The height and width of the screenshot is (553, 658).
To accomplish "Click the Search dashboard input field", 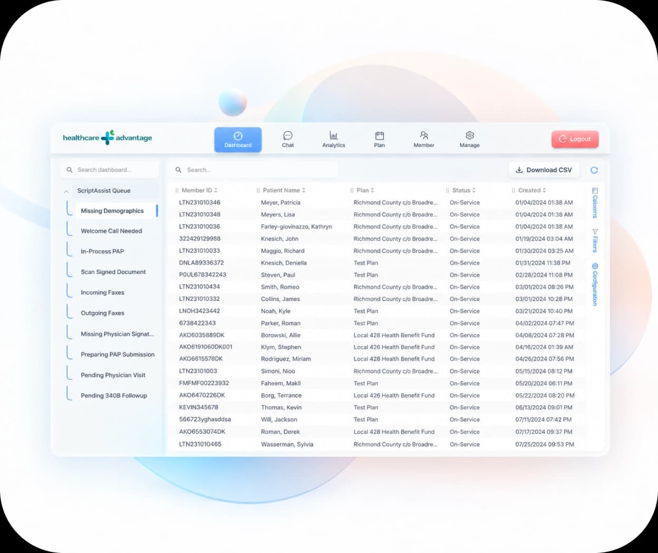I will tap(110, 170).
